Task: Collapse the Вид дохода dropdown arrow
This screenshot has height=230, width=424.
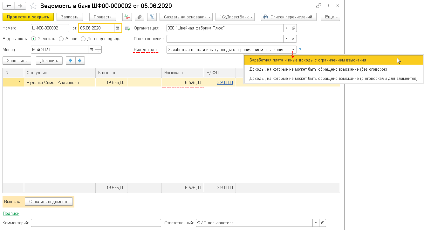Action: 293,50
